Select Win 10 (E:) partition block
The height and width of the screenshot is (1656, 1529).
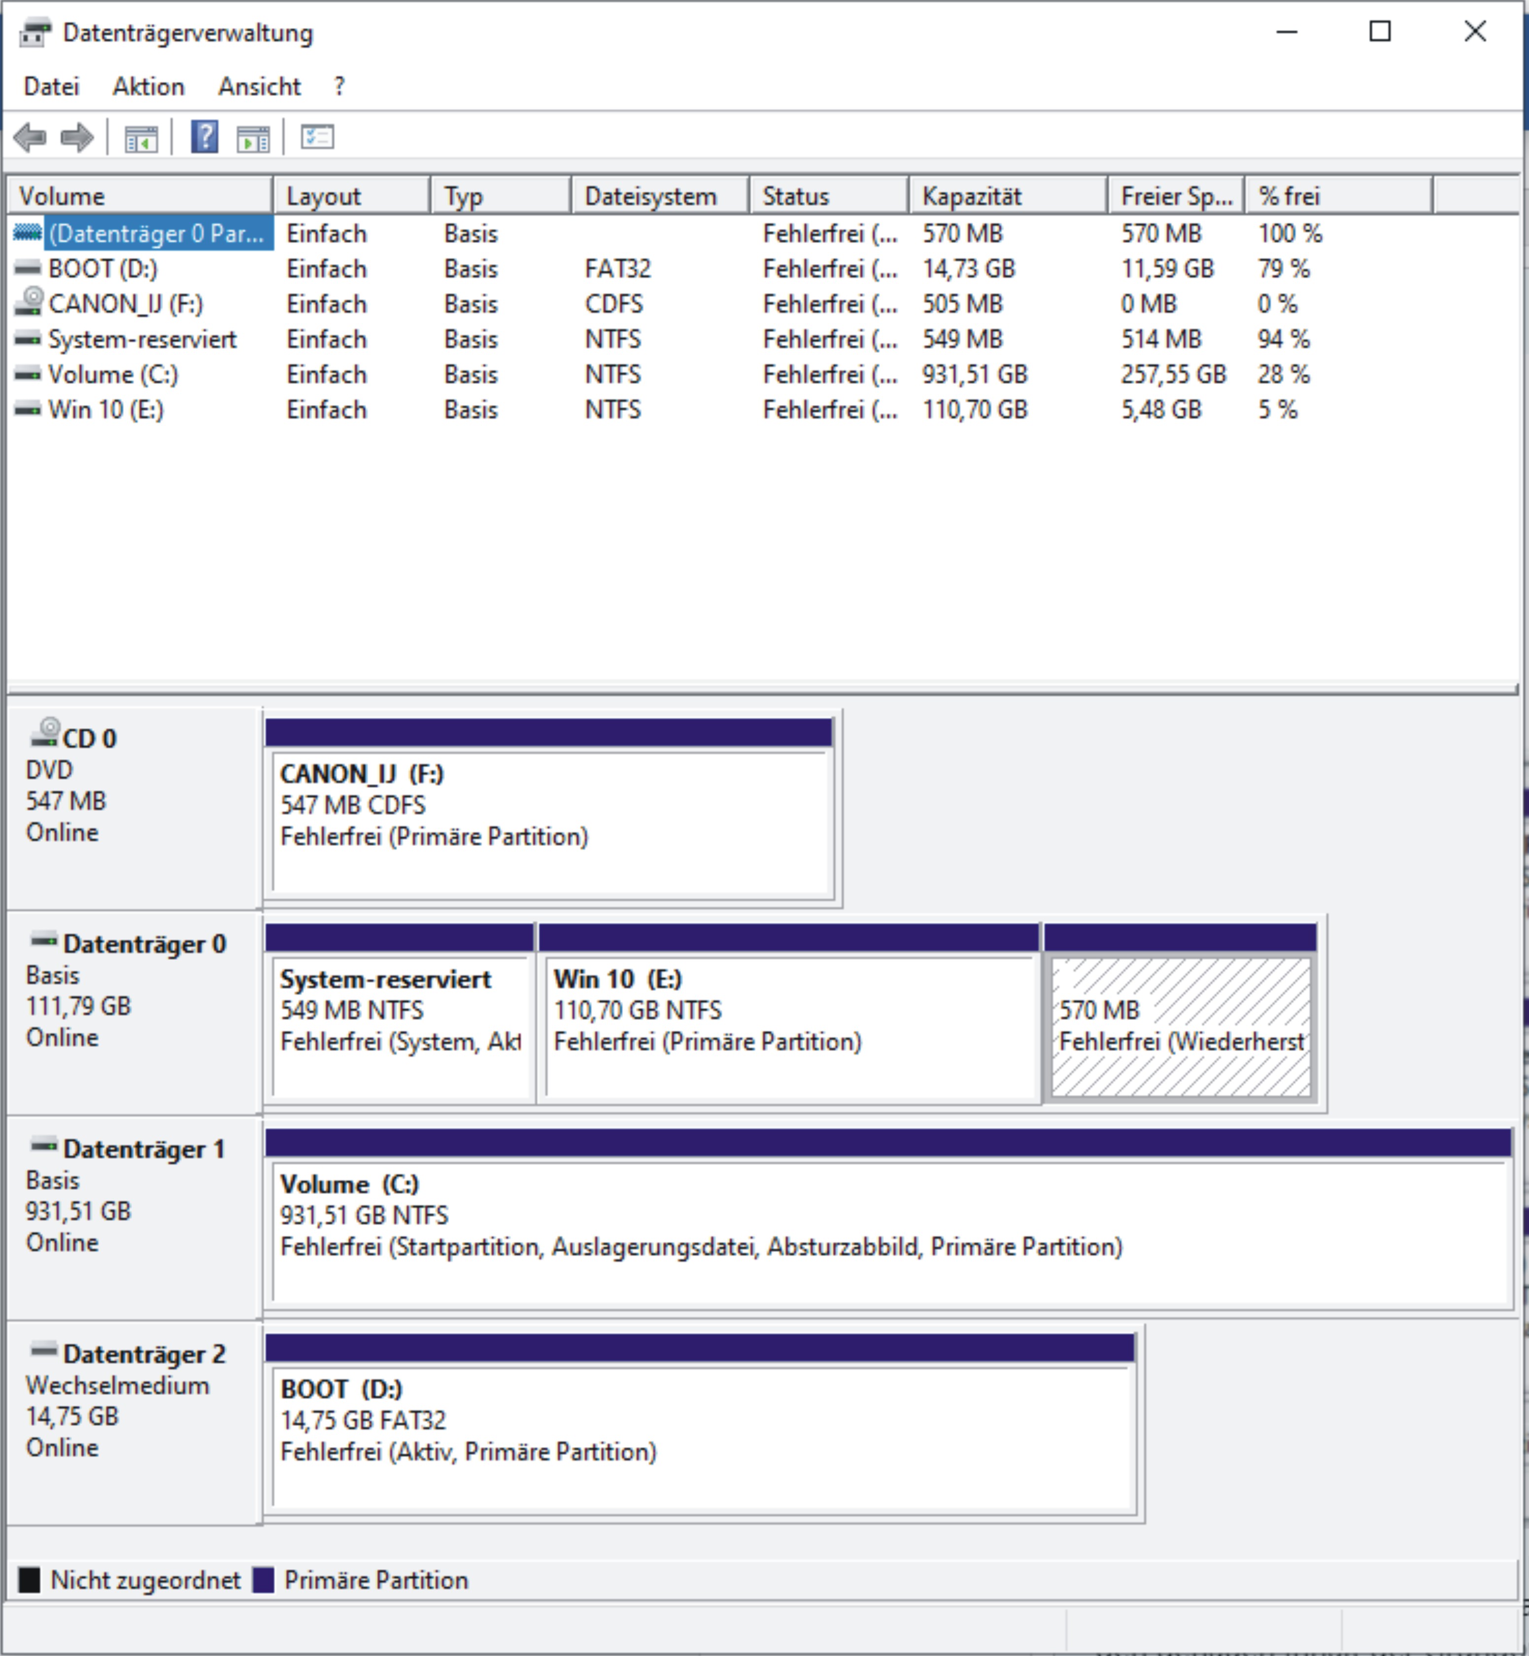pos(788,1026)
